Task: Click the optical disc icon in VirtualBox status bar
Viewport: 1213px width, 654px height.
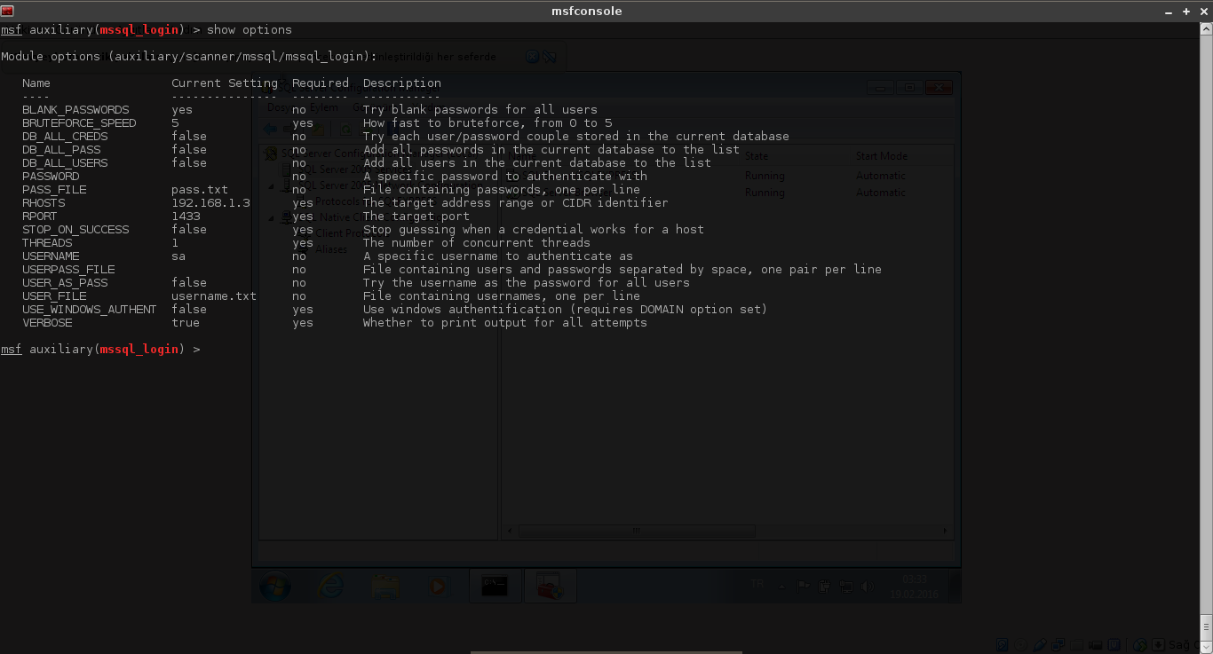Action: (1022, 645)
